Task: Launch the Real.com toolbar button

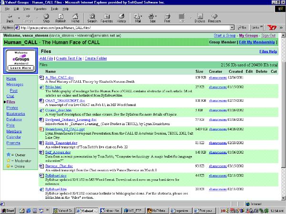Action: [214, 18]
